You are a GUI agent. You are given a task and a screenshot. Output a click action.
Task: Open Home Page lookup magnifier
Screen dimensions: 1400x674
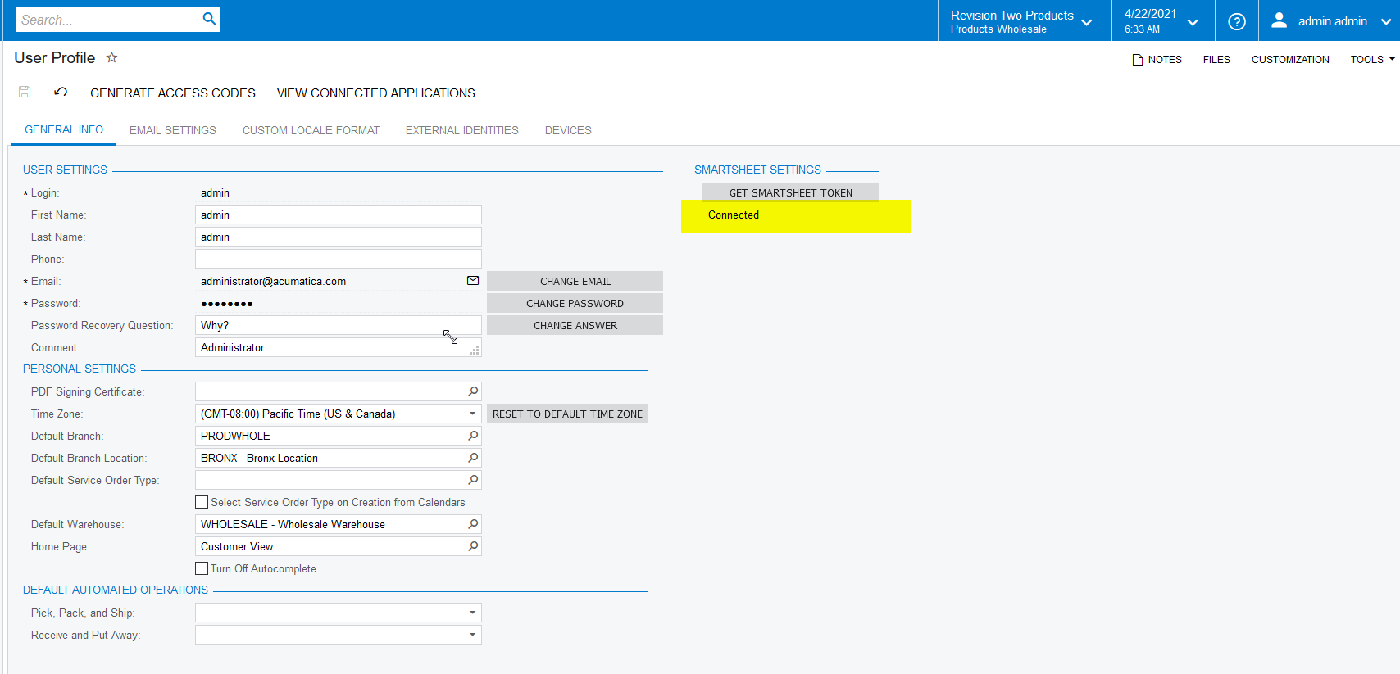(473, 546)
